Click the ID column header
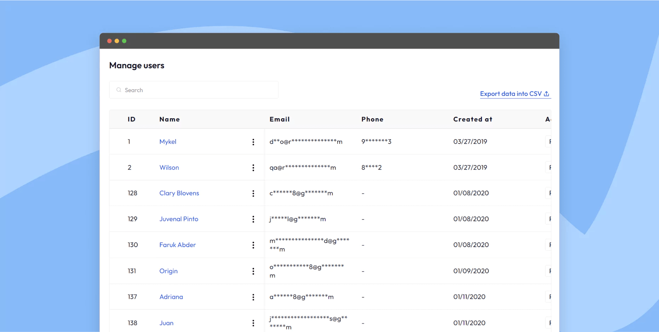659x332 pixels. coord(132,119)
